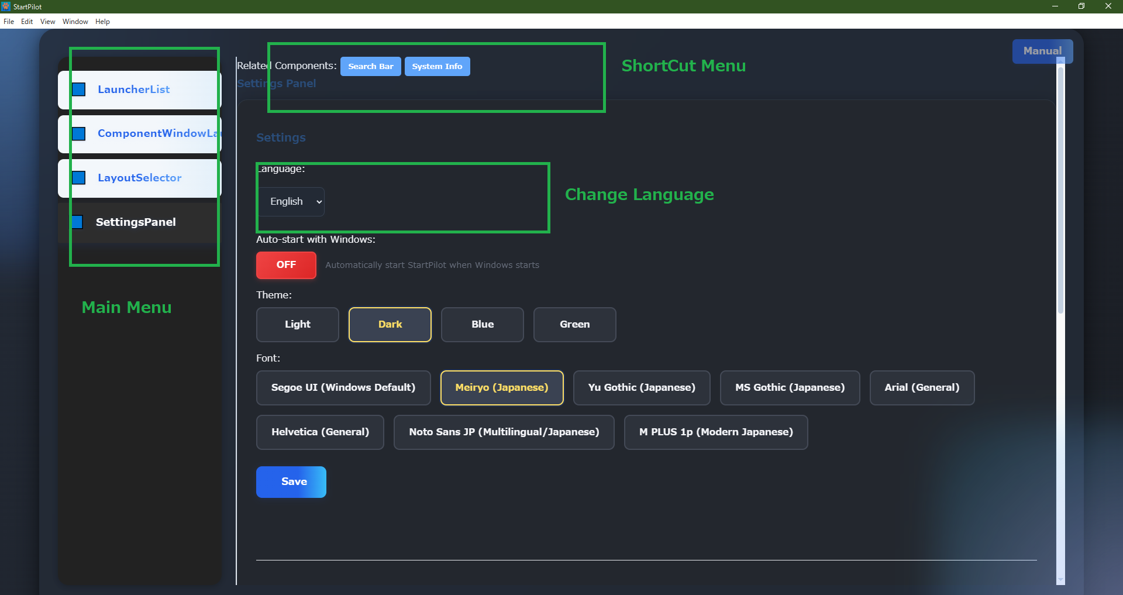This screenshot has width=1123, height=595.
Task: Toggle the Auto-start with Windows OFF switch
Action: (286, 265)
